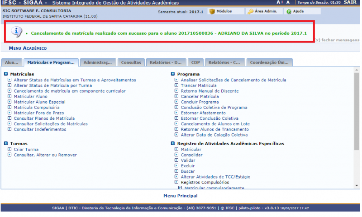This screenshot has height=217, width=362.
Task: Click the Área Admin. key icon
Action: 250,11
